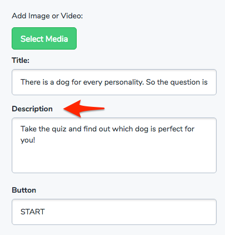Click the bold 'Button' label
This screenshot has width=225, height=235.
coord(24,190)
